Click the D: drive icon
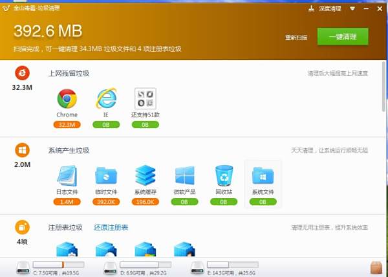388x277 pixels. tap(111, 268)
